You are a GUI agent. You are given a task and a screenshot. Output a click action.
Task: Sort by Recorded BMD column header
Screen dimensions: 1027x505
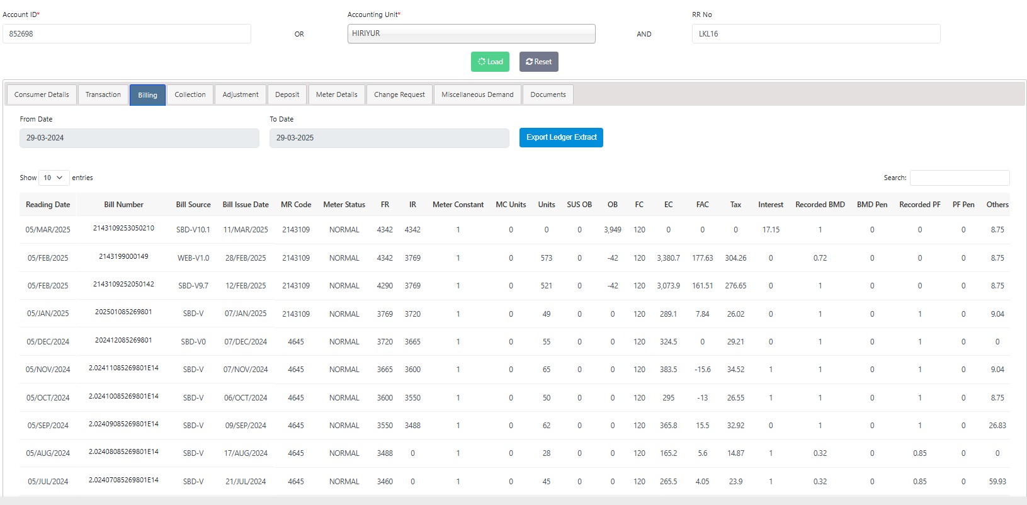820,205
